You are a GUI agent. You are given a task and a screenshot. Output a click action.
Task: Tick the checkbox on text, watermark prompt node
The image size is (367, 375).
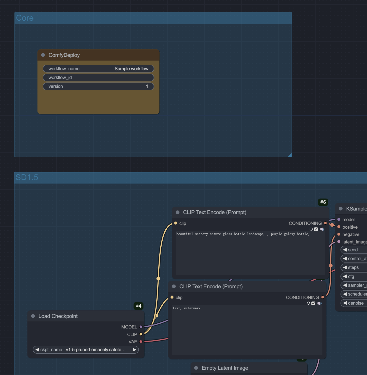point(313,303)
